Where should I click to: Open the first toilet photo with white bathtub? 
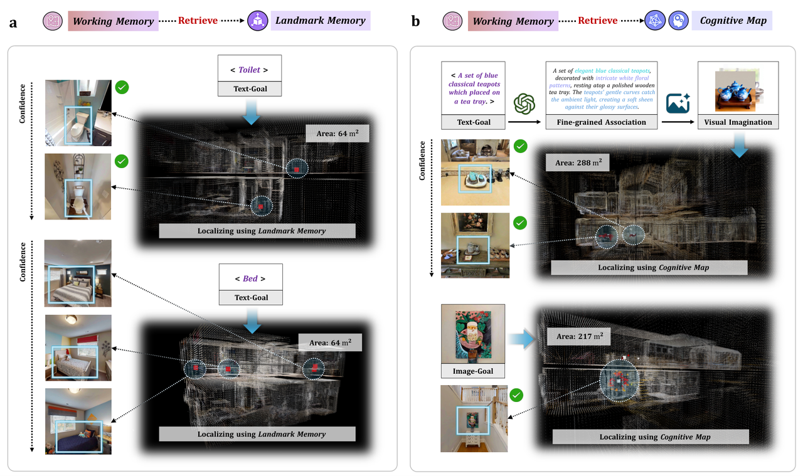[78, 113]
